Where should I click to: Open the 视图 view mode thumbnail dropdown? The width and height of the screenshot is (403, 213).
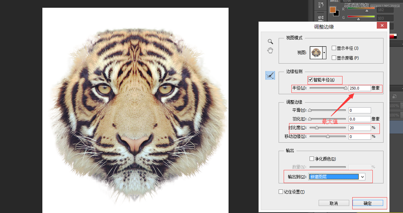point(324,53)
